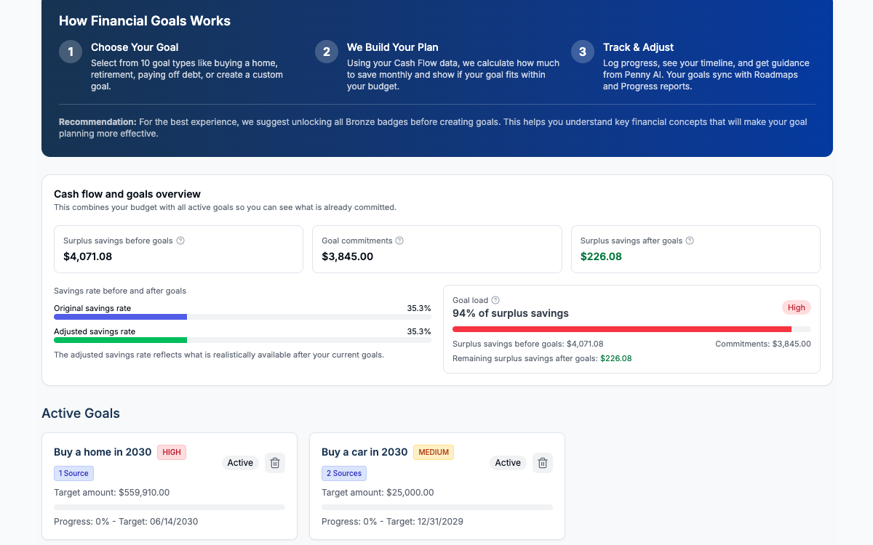Click Active status on Buy a home goal

coord(240,463)
